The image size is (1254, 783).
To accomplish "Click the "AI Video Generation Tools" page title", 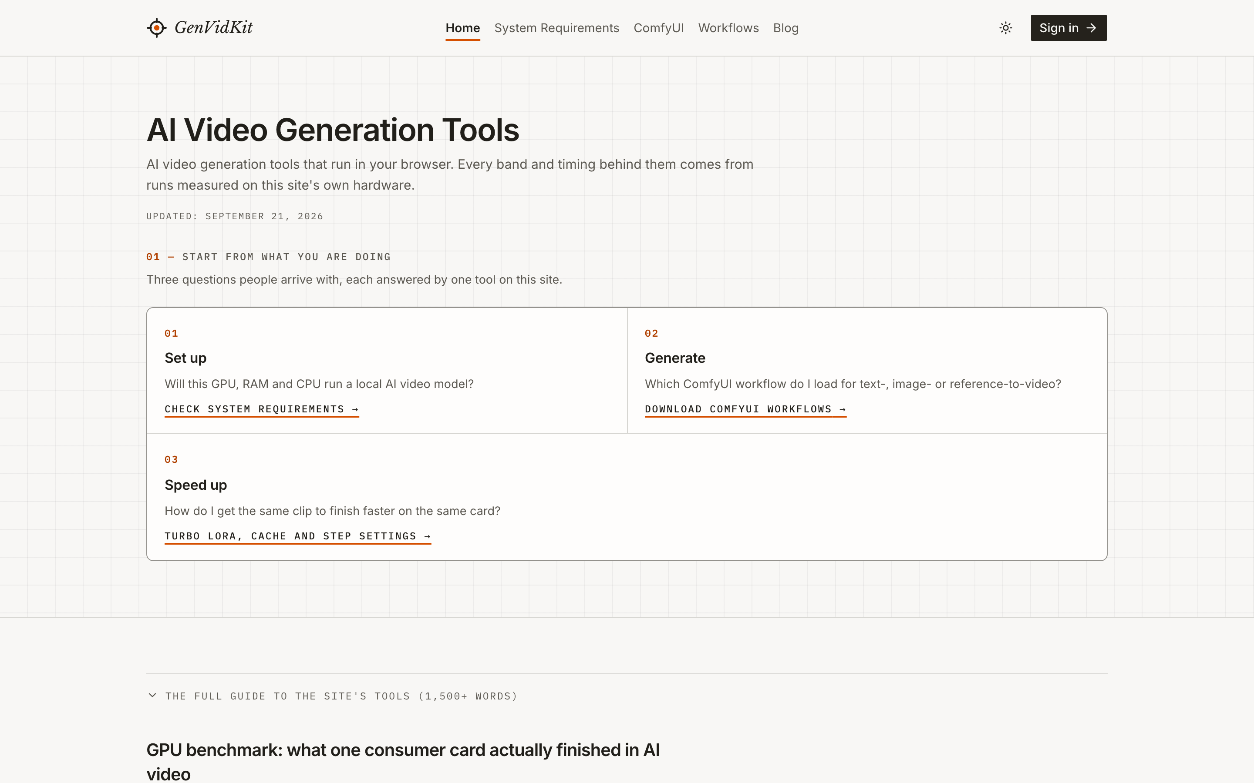I will [333, 130].
